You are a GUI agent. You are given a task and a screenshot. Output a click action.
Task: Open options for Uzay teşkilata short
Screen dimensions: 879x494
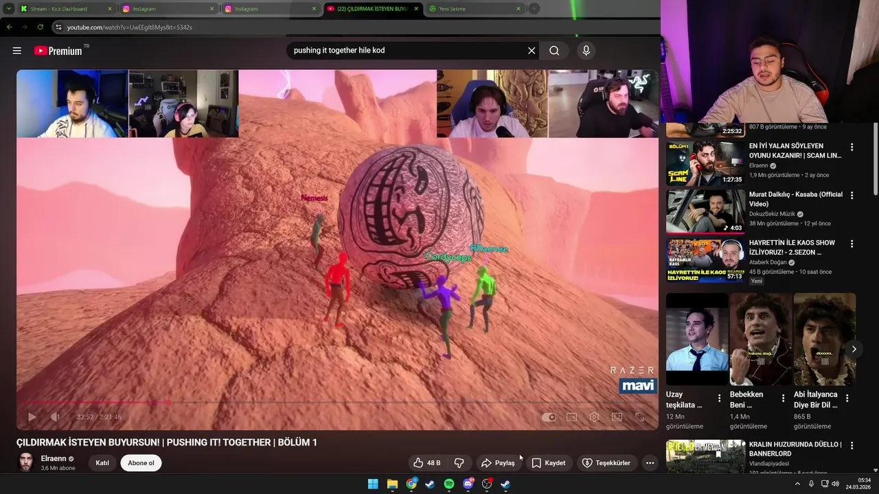(x=720, y=398)
